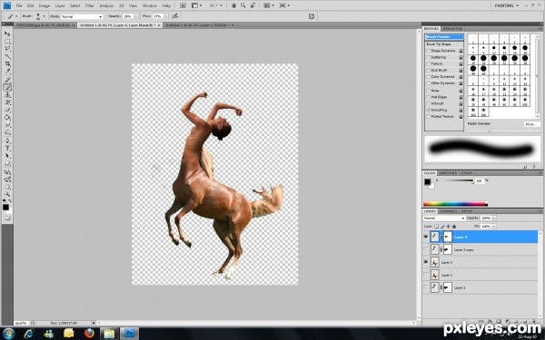Open the brush Mode dropdown
The width and height of the screenshot is (545, 340).
(82, 16)
